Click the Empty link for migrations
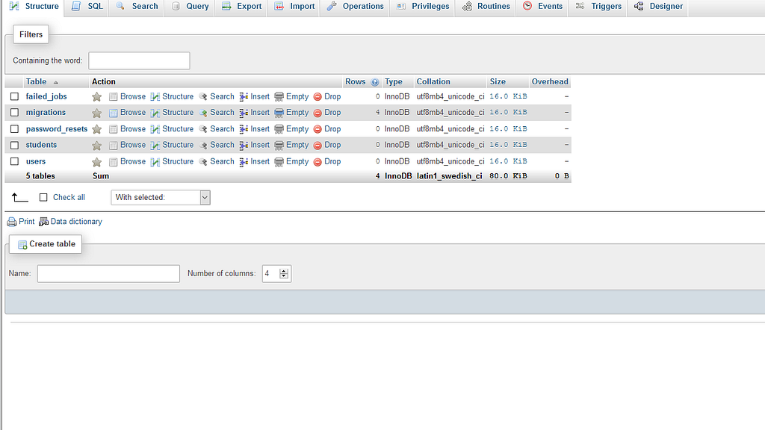This screenshot has height=430, width=765. tap(297, 113)
